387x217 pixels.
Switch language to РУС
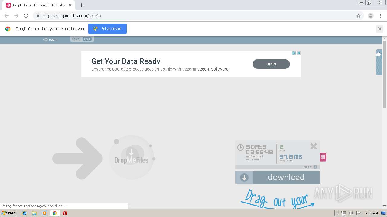pyautogui.click(x=76, y=39)
